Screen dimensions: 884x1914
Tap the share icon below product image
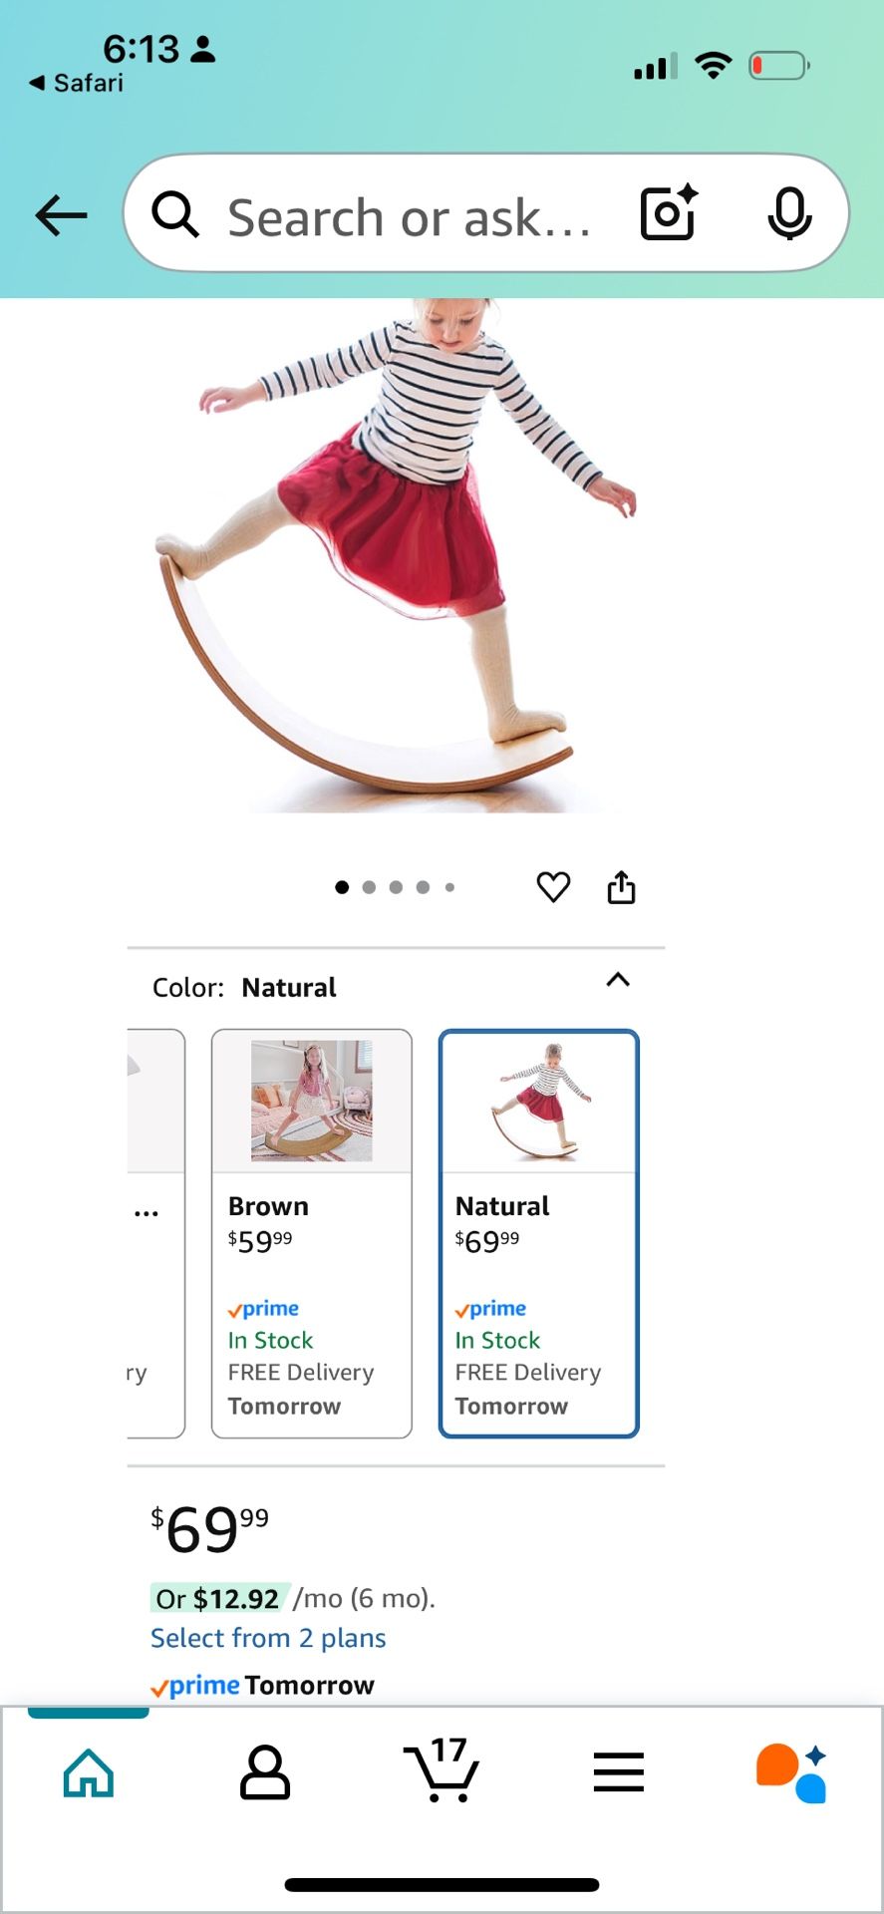621,886
